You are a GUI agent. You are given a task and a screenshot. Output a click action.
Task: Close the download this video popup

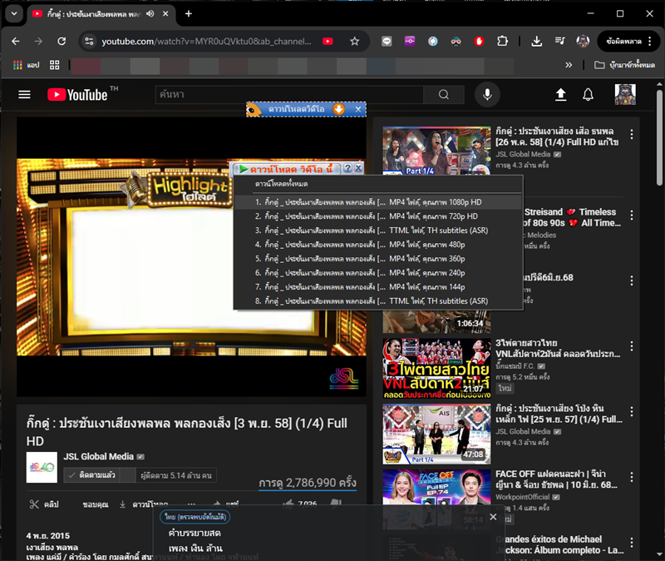[x=358, y=168]
